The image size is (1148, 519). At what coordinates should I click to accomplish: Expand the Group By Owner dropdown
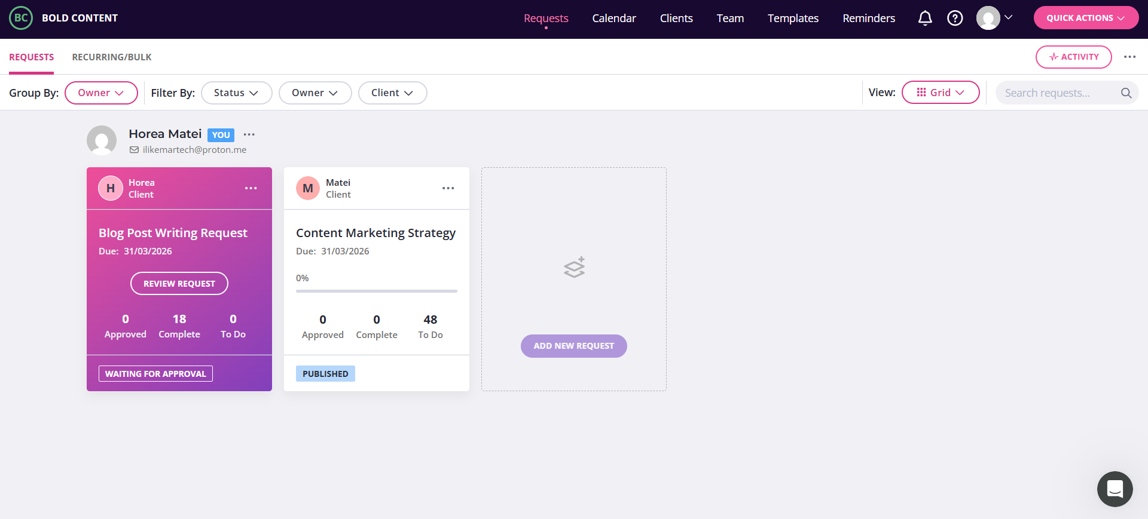[101, 93]
